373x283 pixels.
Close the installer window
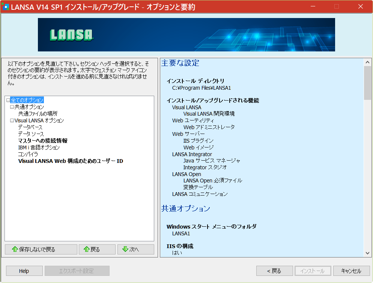[x=361, y=6]
